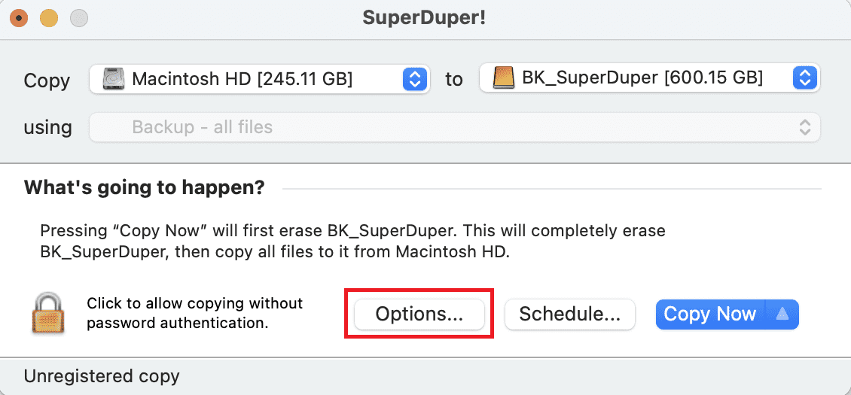The width and height of the screenshot is (851, 395).
Task: Click the triangle arrow on Copy Now
Action: pos(782,314)
